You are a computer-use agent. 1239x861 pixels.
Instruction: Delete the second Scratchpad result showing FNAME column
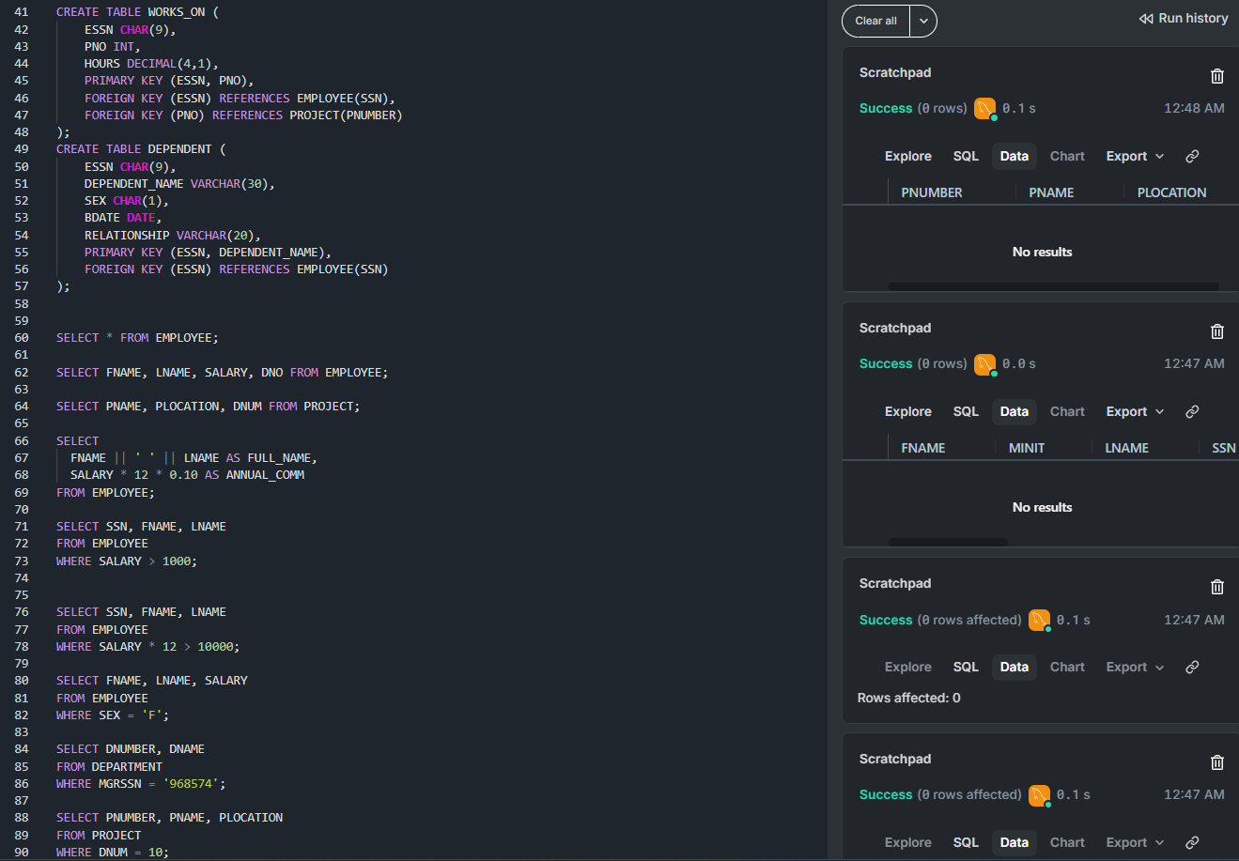[x=1216, y=331]
